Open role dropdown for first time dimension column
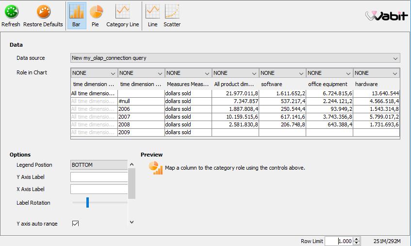The image size is (411, 246). (94, 73)
